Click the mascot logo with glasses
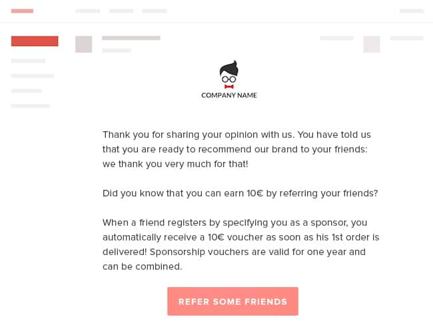Viewport: 433px width, 333px height. tap(229, 75)
